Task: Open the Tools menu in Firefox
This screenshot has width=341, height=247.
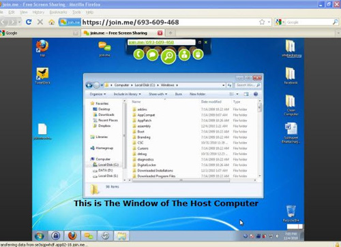Action: (x=76, y=12)
